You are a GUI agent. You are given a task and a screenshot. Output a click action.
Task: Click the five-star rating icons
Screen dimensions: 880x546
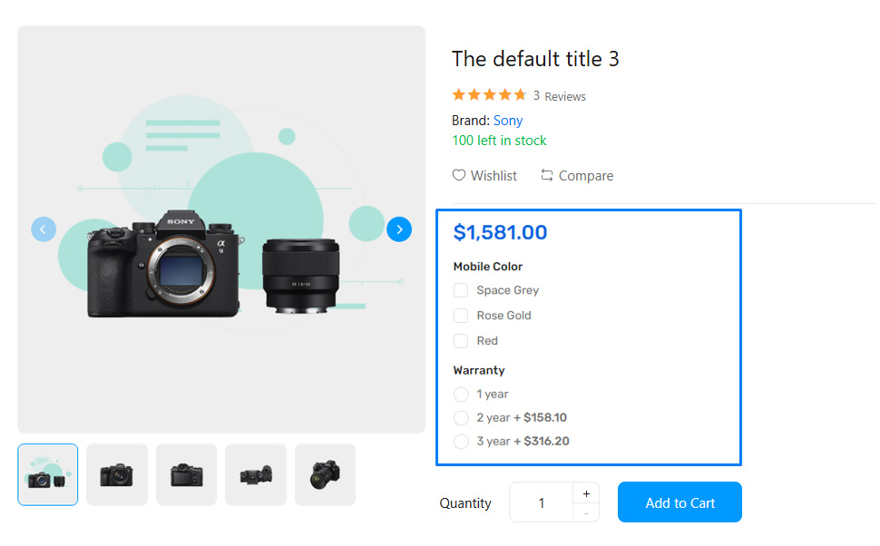point(489,94)
